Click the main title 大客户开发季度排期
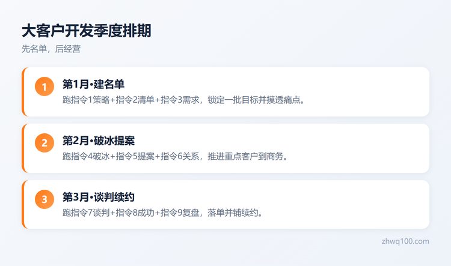 click(x=87, y=31)
